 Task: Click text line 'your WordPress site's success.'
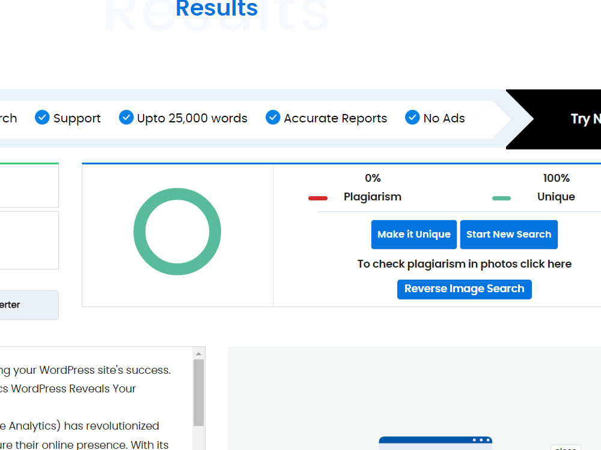[x=91, y=370]
